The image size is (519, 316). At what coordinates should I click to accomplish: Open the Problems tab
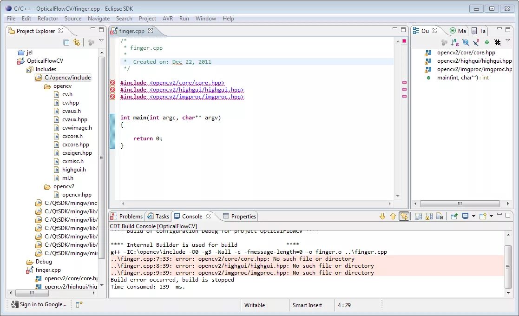[x=126, y=217]
